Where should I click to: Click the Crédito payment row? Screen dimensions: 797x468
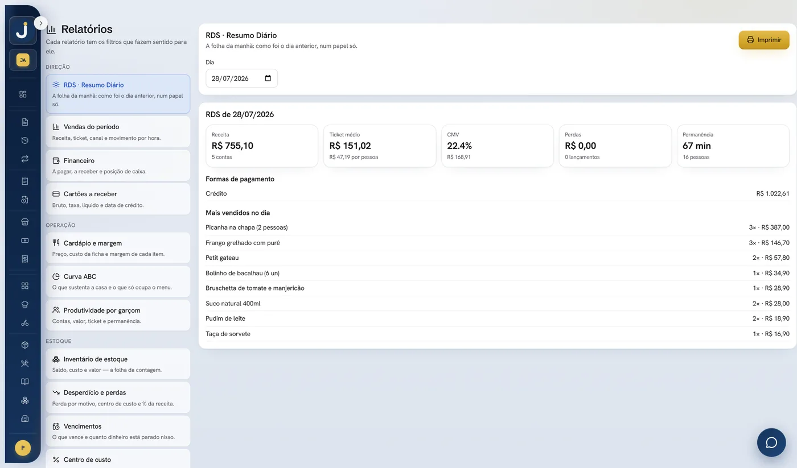tap(498, 193)
